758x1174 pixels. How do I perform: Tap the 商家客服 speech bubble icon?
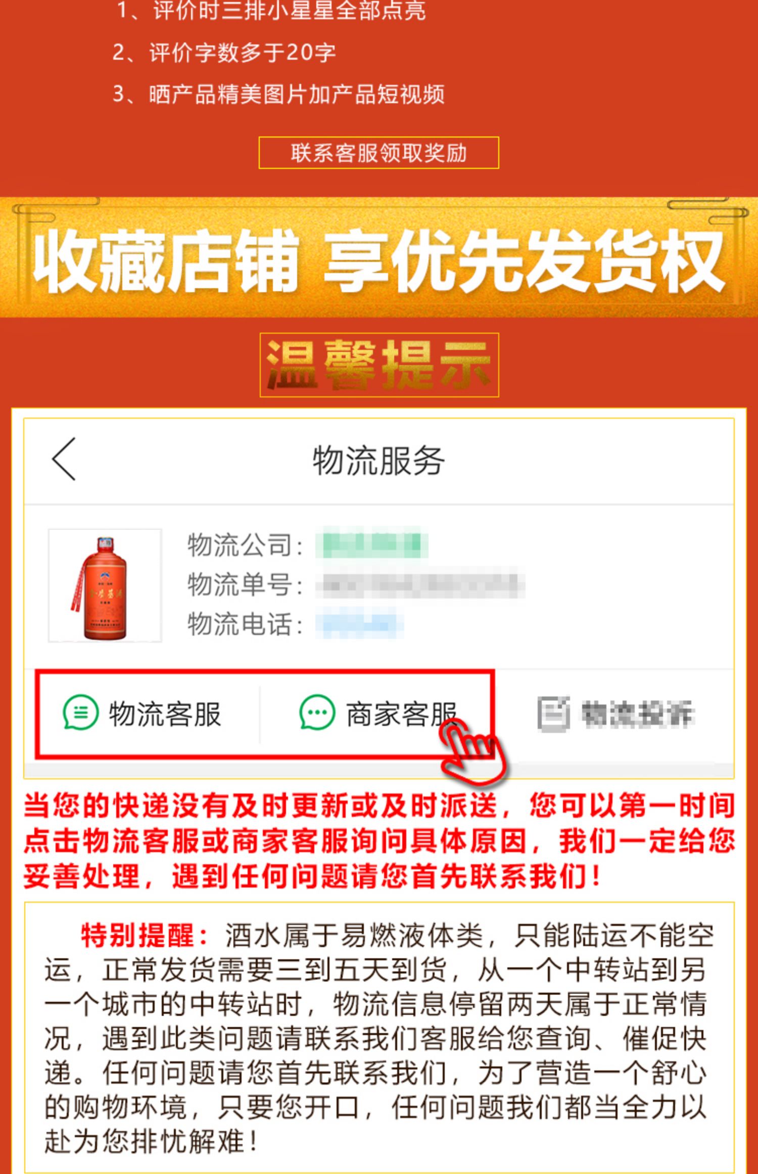coord(317,713)
